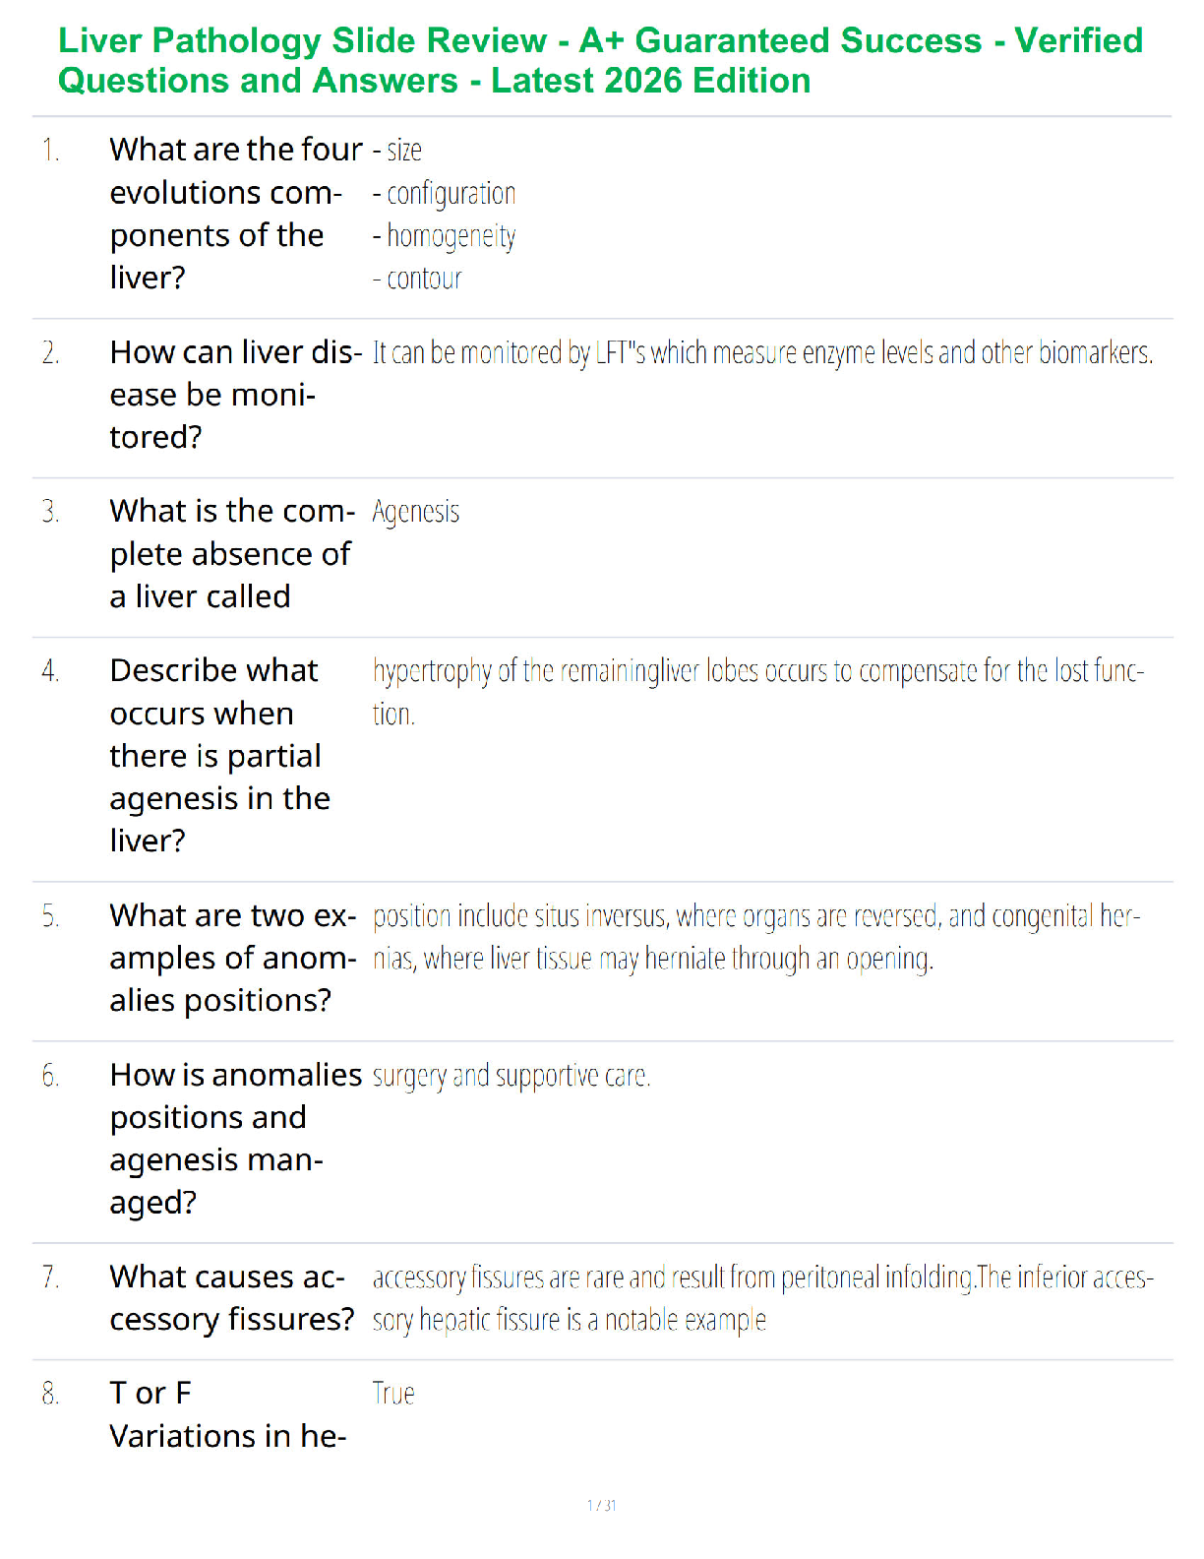Click the 'True' answer for question 8

[x=393, y=1393]
